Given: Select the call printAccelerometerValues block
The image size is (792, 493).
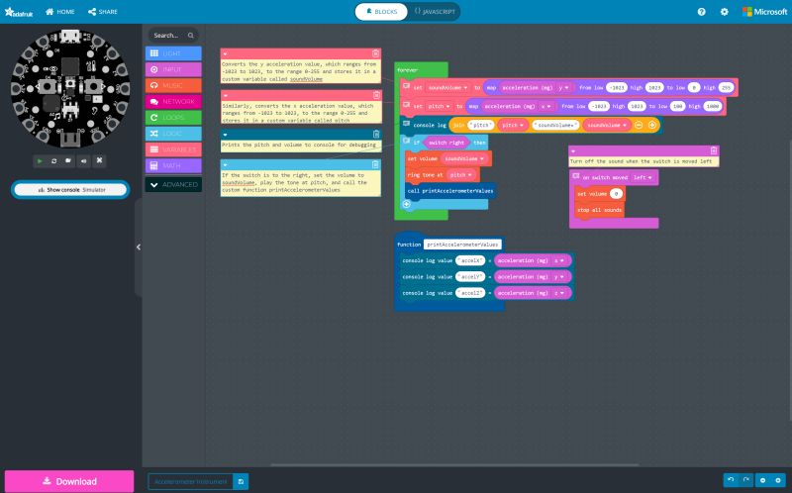Looking at the screenshot, I should click(x=450, y=191).
